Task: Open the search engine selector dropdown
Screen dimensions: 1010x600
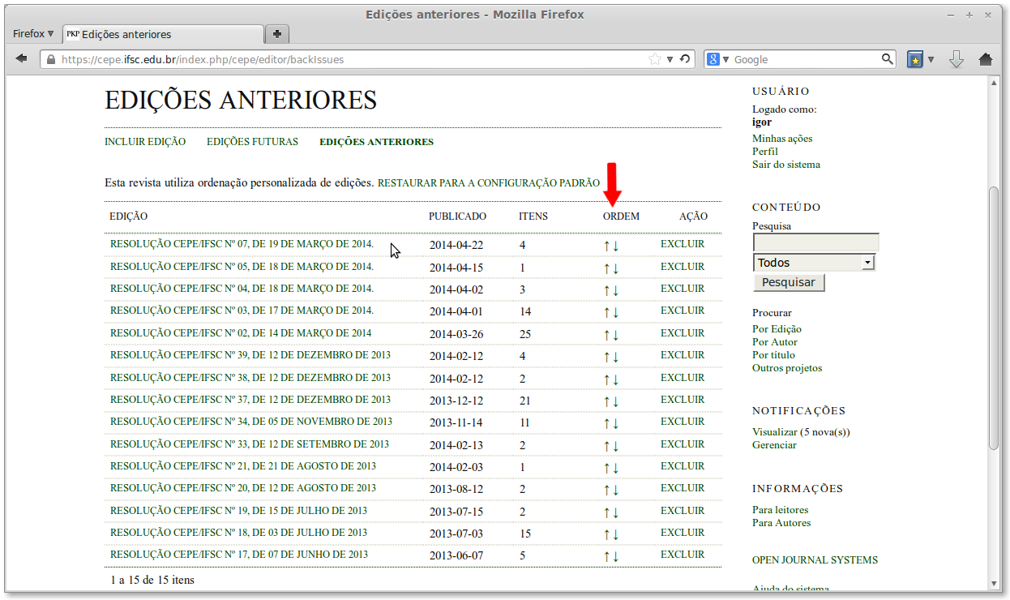Action: [724, 58]
